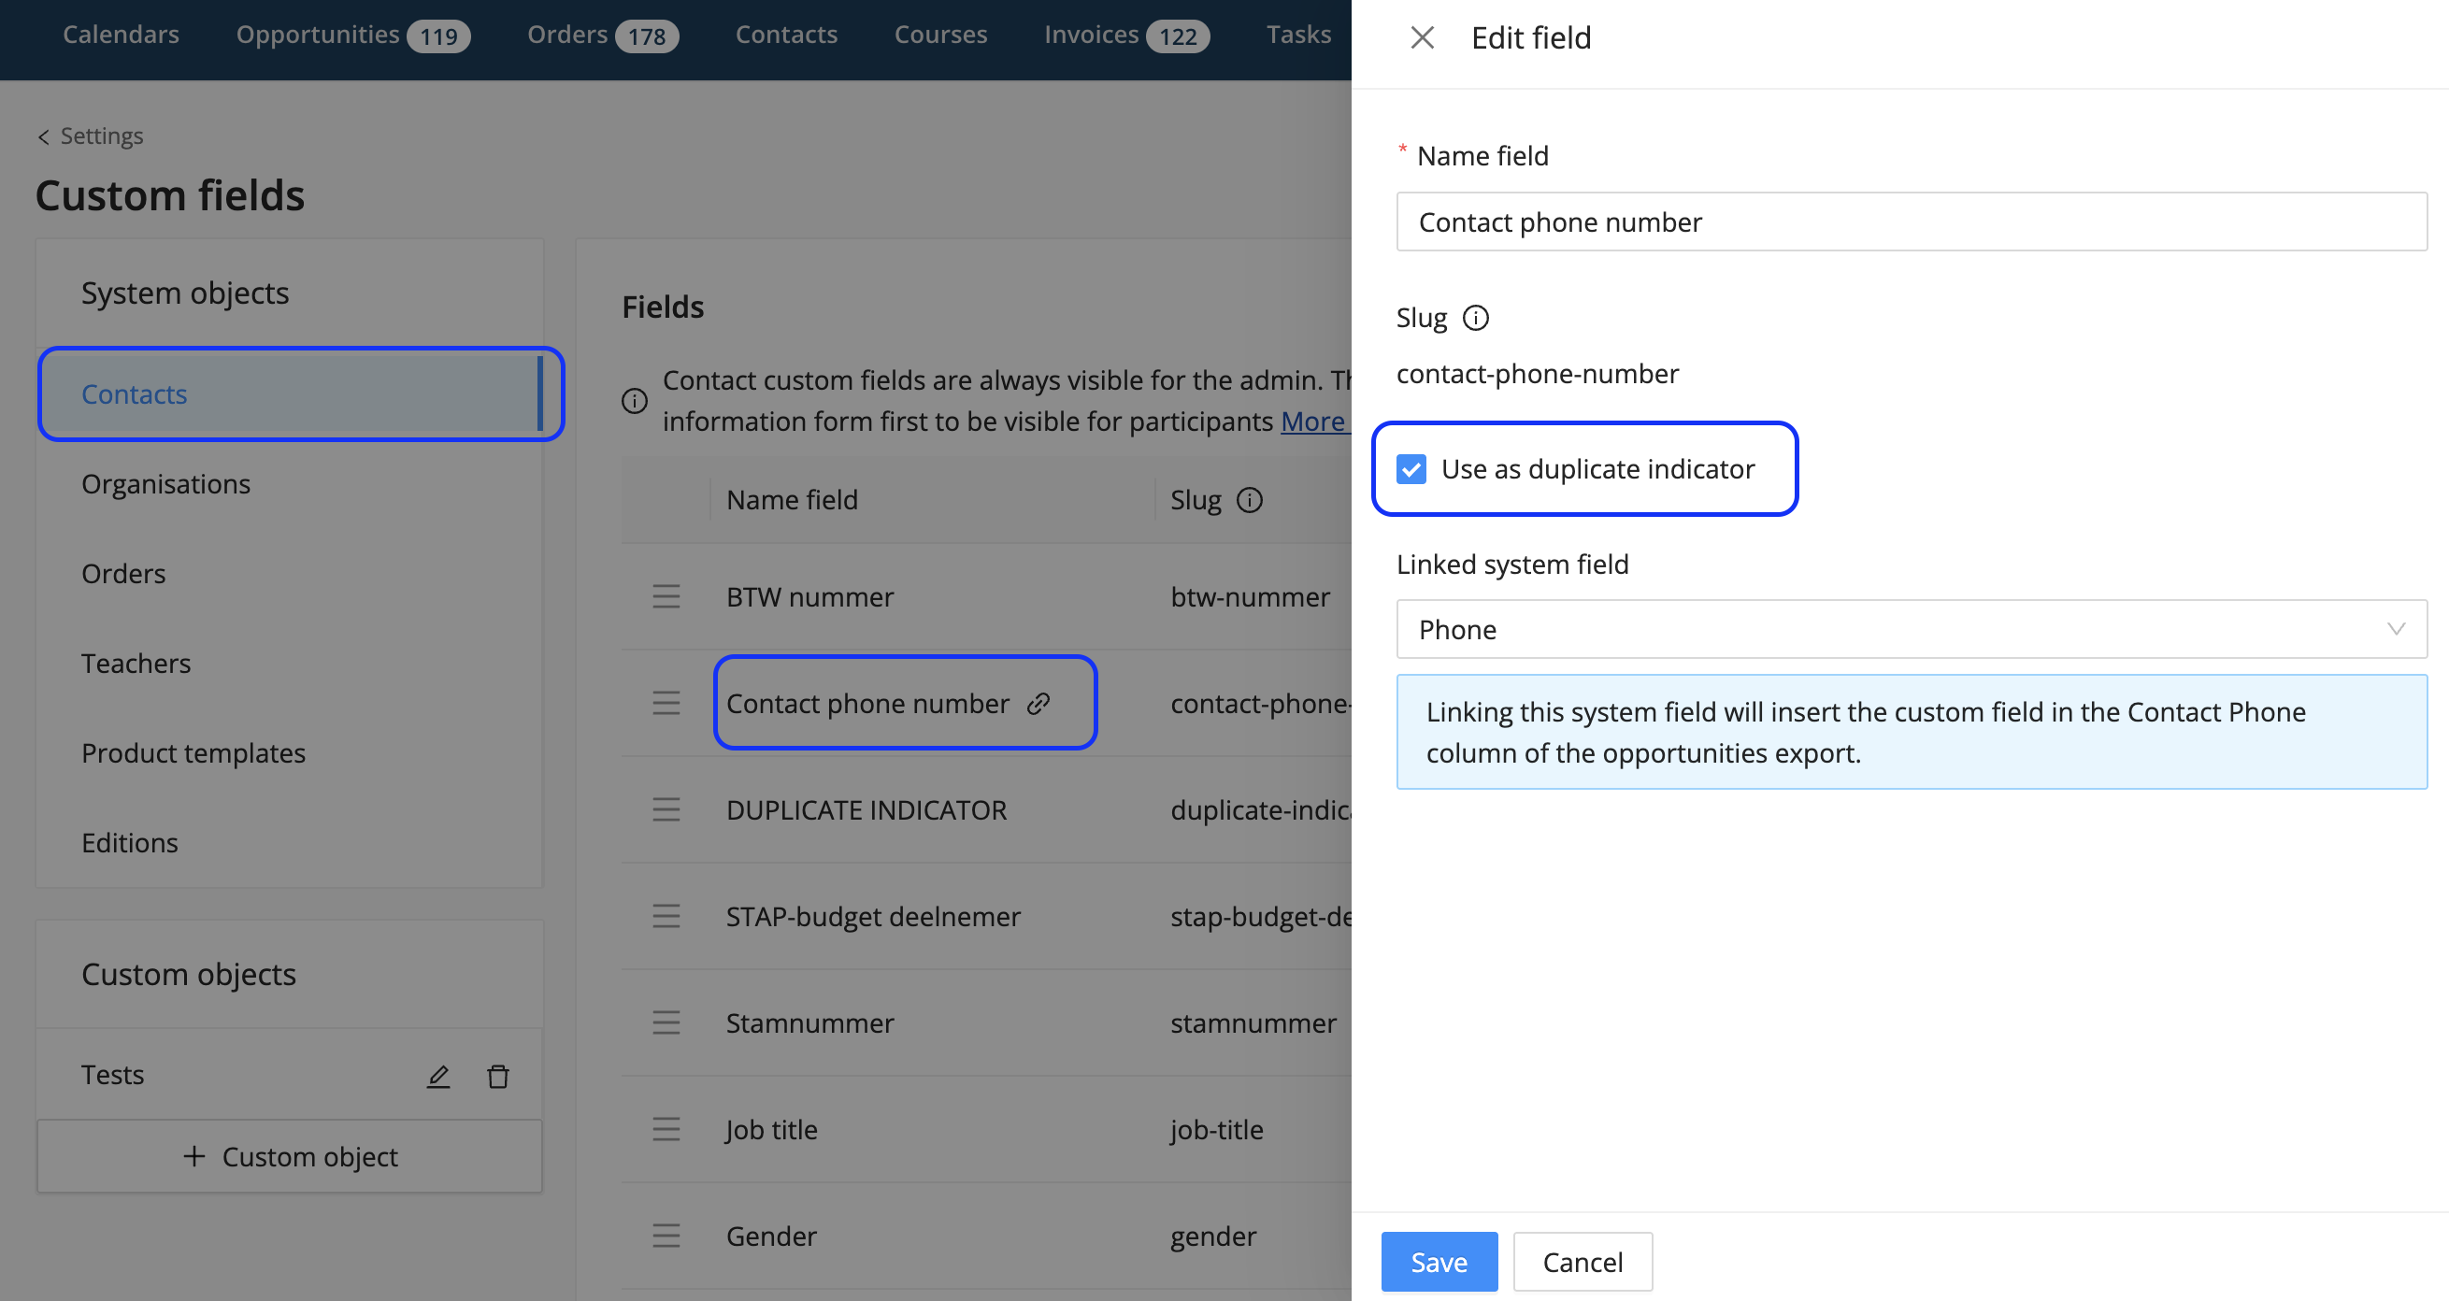Click the Name field text input
The height and width of the screenshot is (1301, 2449).
click(1911, 222)
